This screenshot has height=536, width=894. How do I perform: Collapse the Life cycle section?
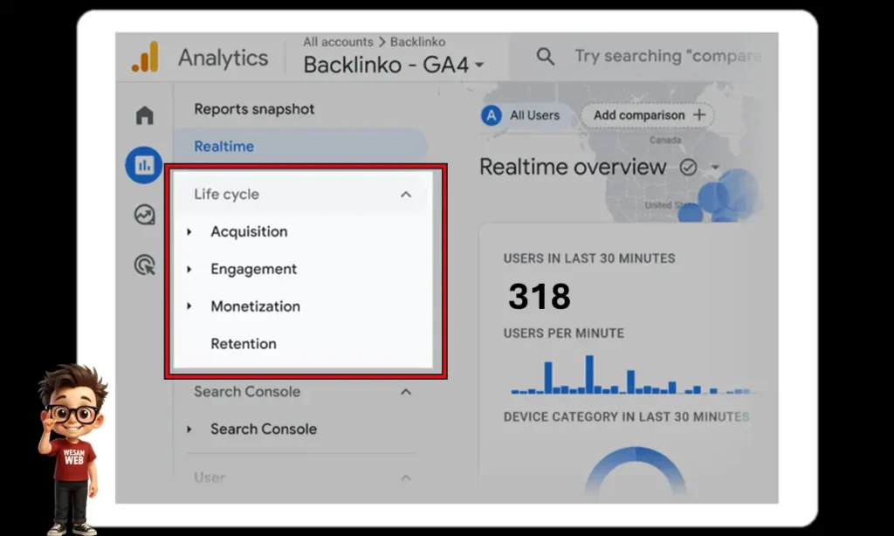[405, 194]
